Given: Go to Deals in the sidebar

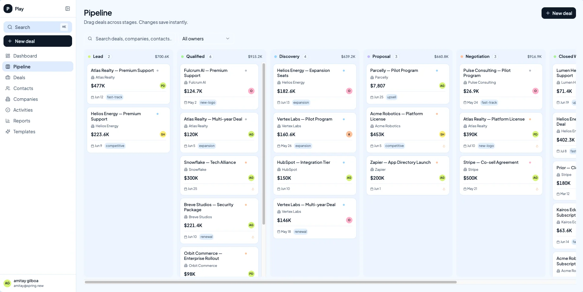Looking at the screenshot, I should coord(38,77).
